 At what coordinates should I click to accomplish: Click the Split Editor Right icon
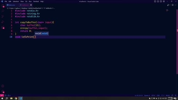tap(172, 5)
